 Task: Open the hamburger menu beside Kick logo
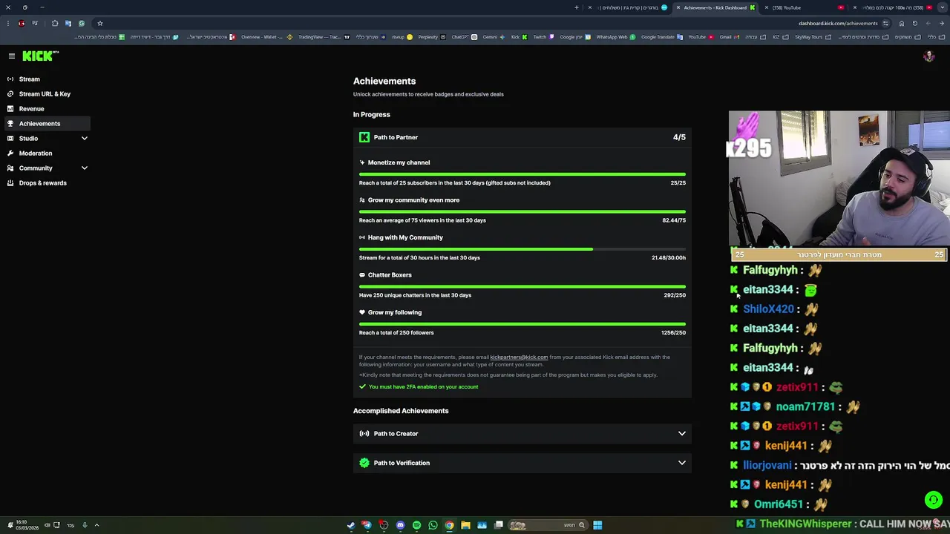pyautogui.click(x=12, y=56)
